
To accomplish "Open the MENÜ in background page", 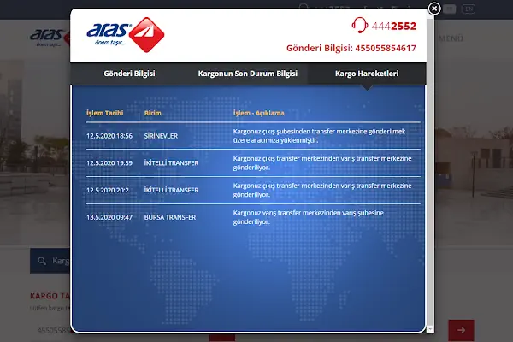I will (451, 38).
